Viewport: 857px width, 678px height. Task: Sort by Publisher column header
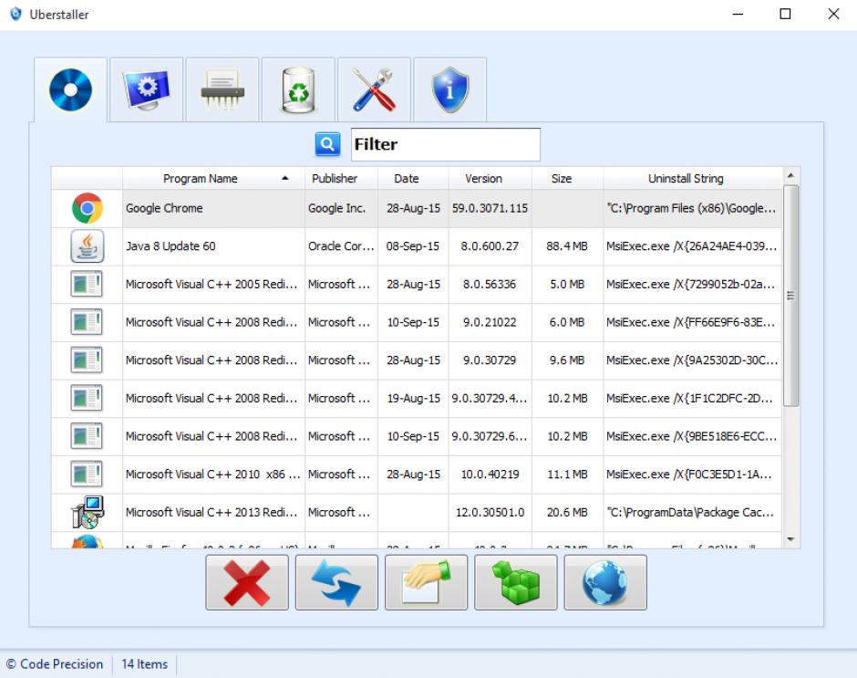341,178
